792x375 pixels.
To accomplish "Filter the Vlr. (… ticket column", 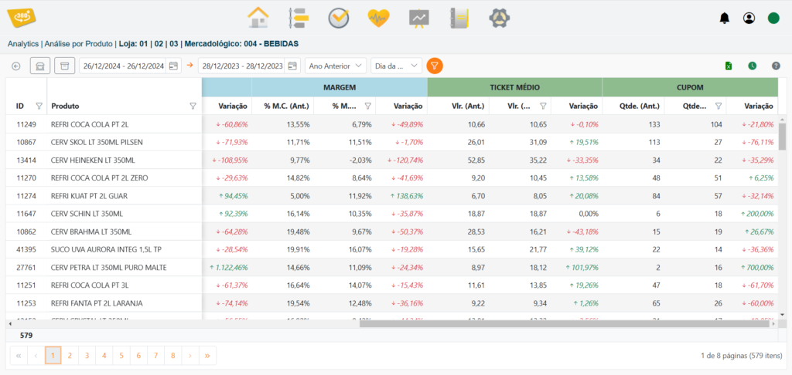I will point(543,106).
